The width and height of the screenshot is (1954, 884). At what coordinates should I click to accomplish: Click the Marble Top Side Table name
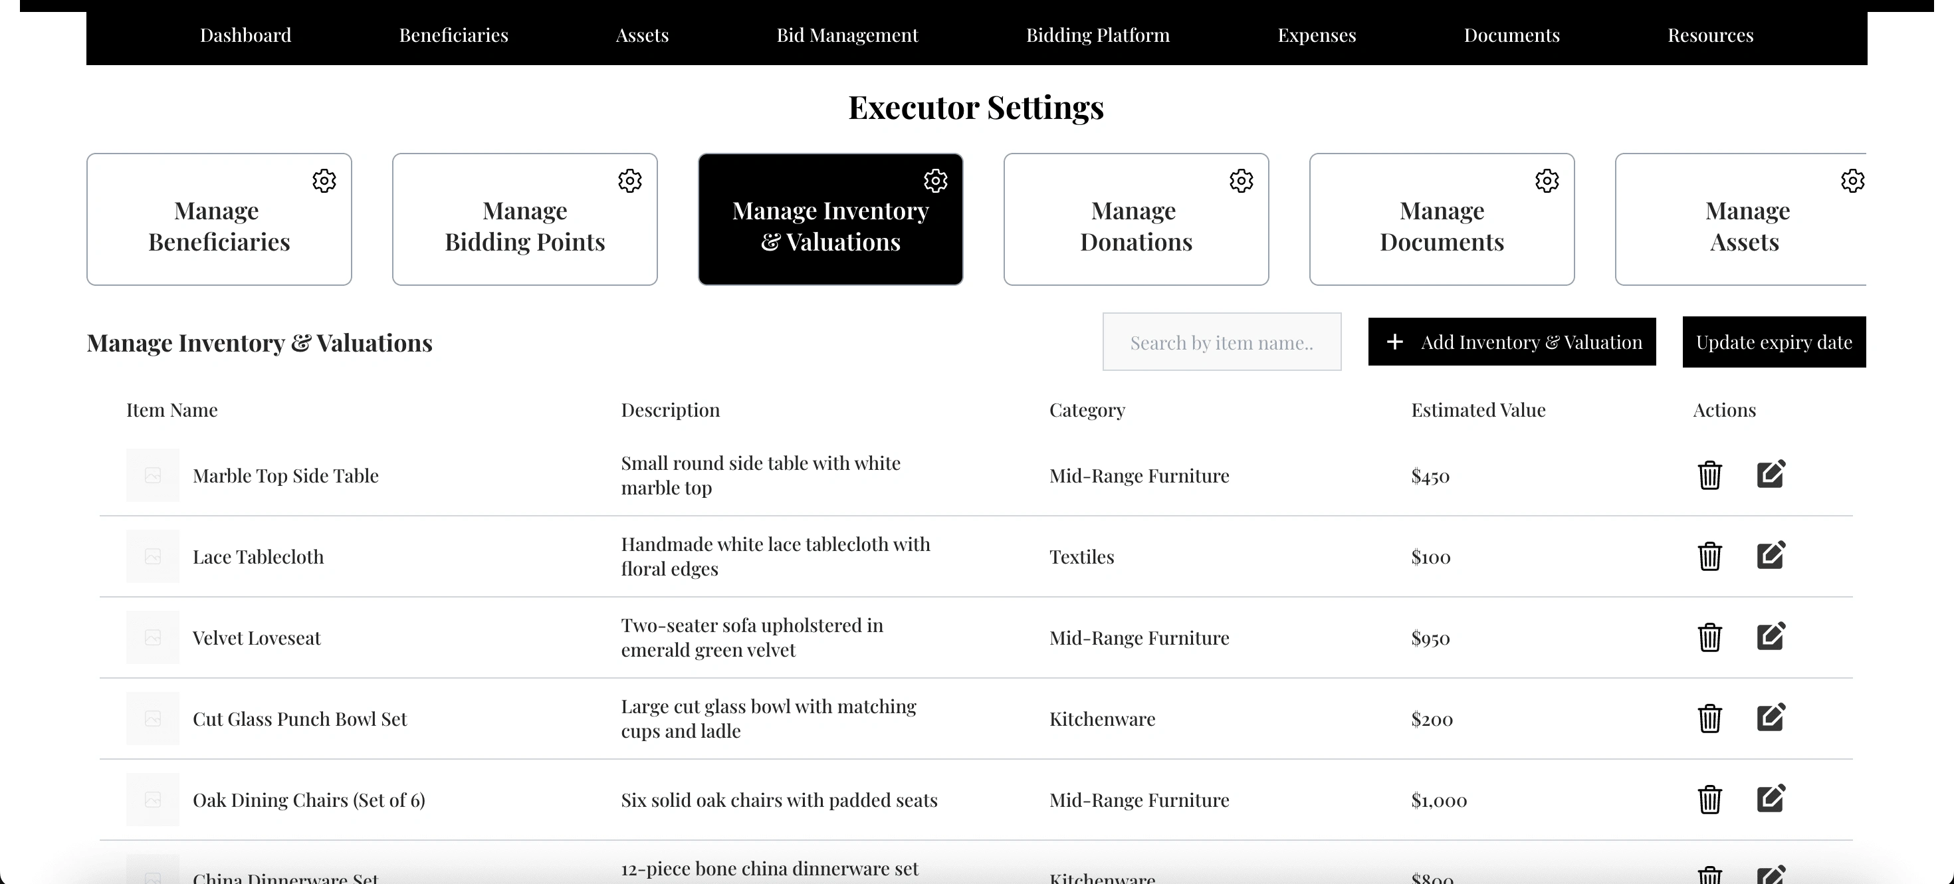(285, 476)
